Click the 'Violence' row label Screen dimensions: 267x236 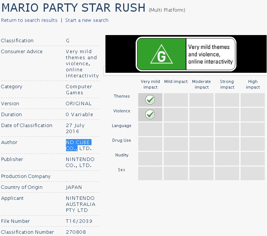(x=122, y=111)
